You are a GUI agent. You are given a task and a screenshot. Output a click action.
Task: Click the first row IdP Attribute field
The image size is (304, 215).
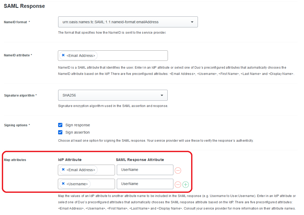tap(106, 170)
